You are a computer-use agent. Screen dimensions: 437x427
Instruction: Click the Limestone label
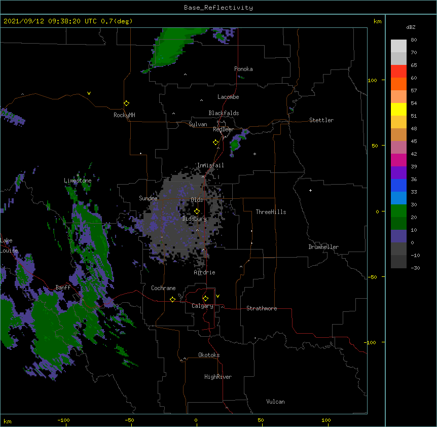(78, 181)
